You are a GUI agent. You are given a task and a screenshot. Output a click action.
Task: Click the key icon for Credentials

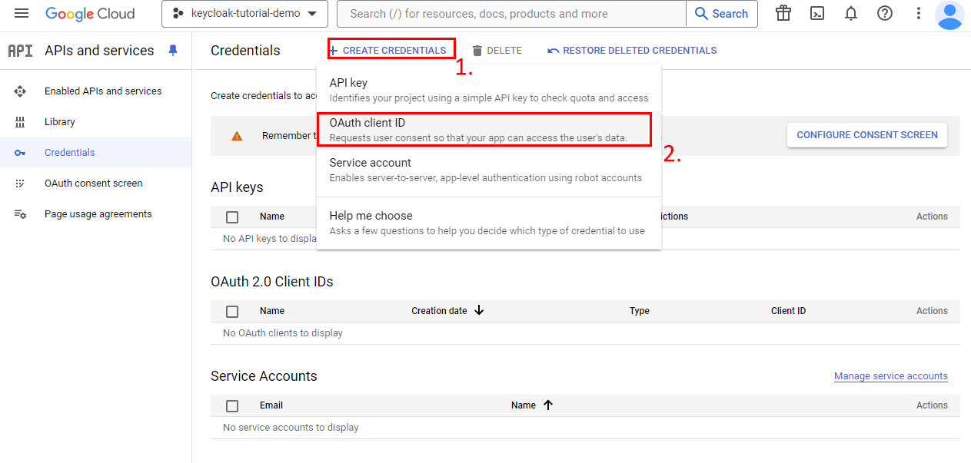coord(20,153)
